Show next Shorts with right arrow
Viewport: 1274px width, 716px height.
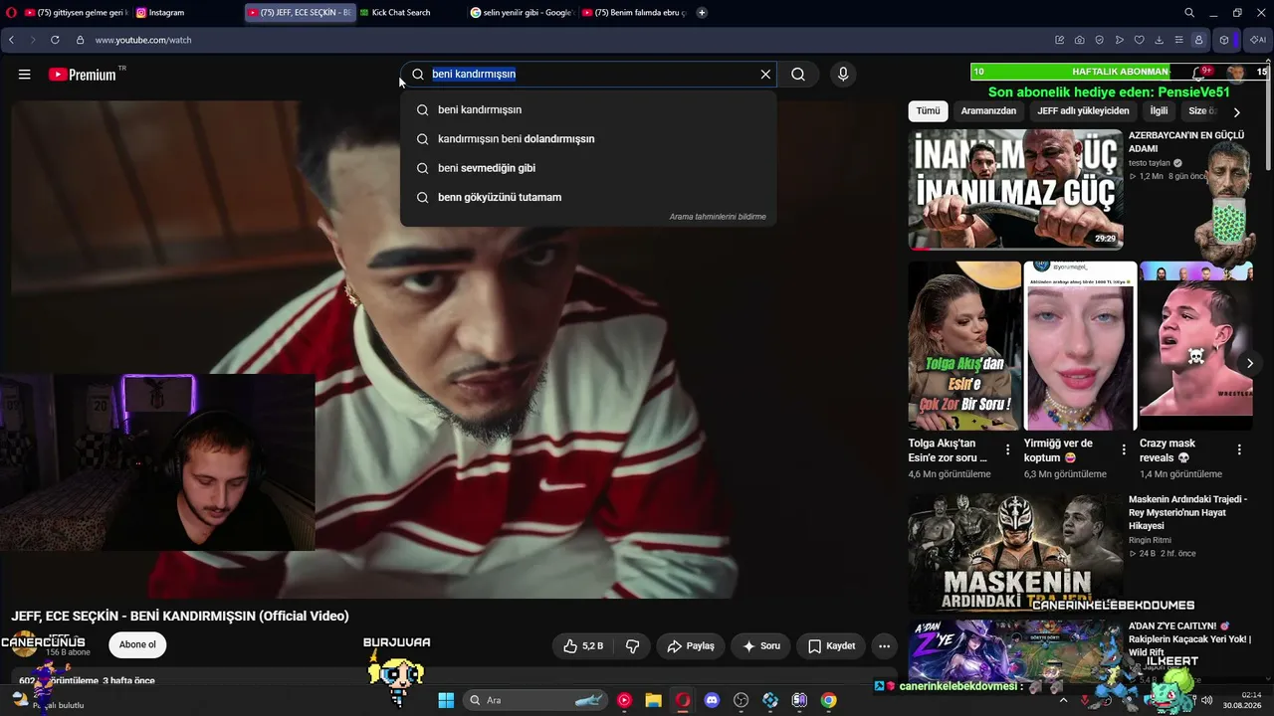click(x=1250, y=363)
